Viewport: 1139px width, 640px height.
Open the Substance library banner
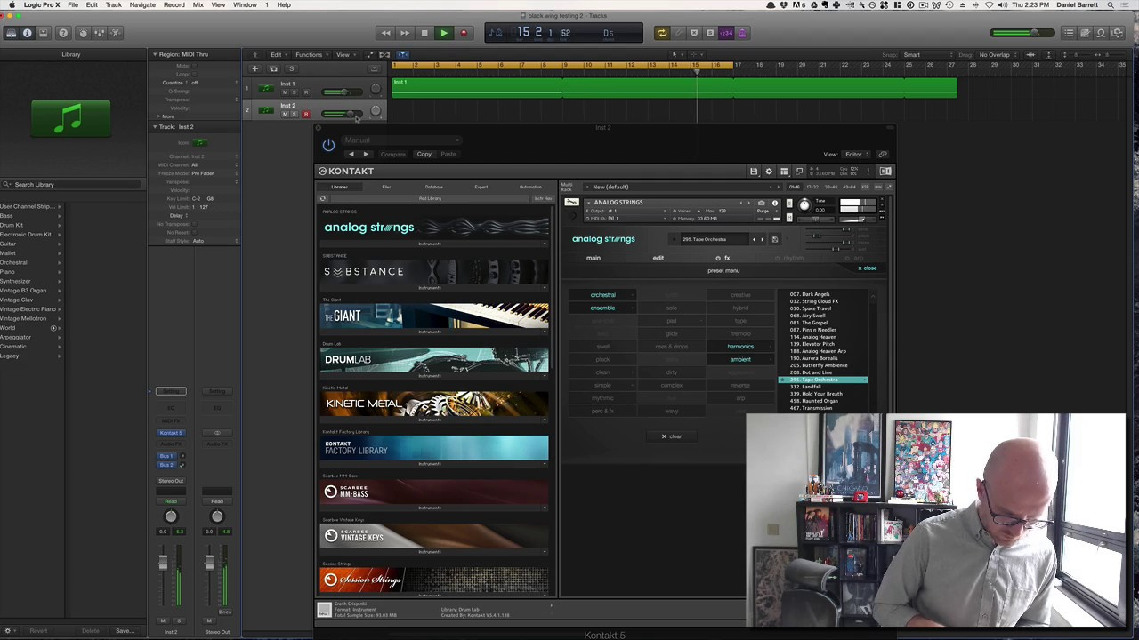pos(434,271)
